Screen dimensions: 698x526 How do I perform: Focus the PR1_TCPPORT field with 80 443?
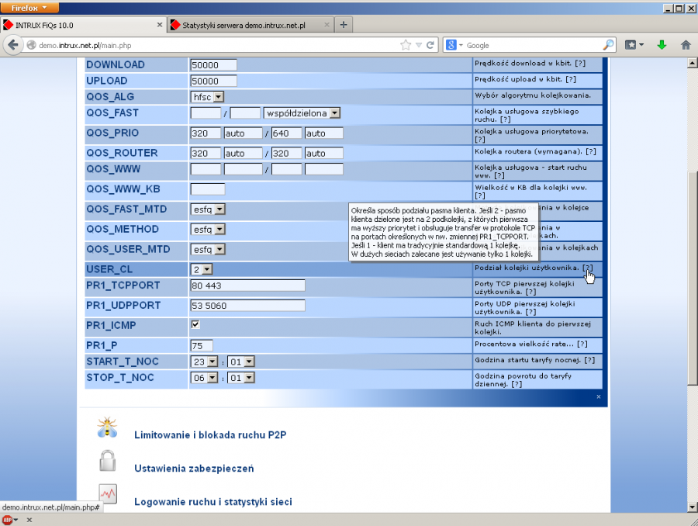pyautogui.click(x=247, y=285)
